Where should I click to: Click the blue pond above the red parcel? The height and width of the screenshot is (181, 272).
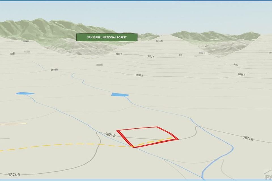coord(120,94)
